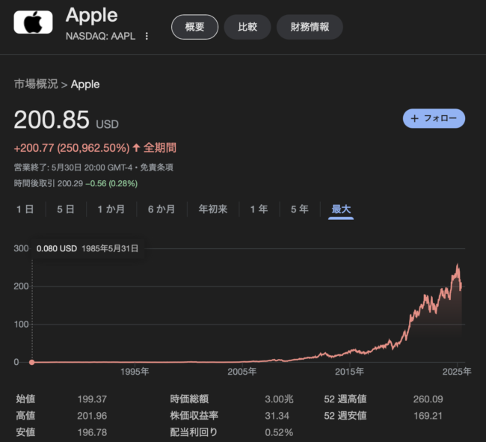Switch chart range to 1 日
Viewport: 486px width, 442px height.
(25, 209)
